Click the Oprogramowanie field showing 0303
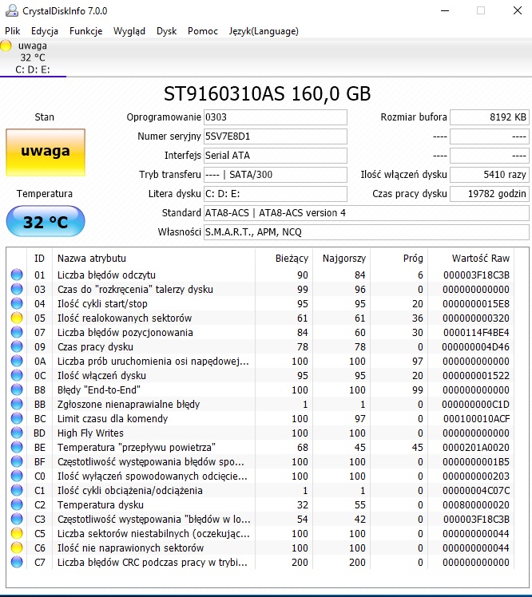This screenshot has height=597, width=532. 275,117
